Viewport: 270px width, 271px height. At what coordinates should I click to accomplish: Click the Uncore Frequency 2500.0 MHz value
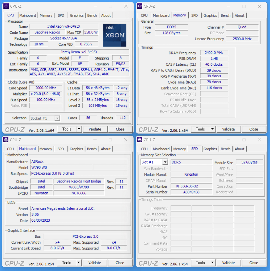[242, 39]
